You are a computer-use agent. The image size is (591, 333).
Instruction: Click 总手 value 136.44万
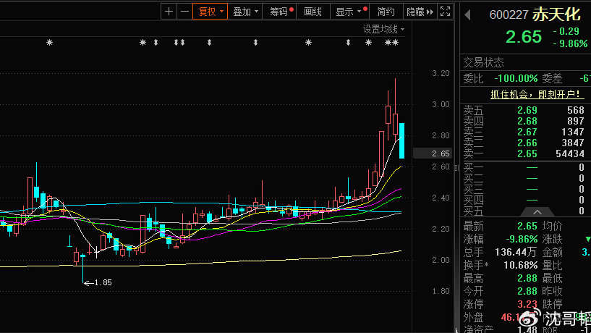click(516, 252)
